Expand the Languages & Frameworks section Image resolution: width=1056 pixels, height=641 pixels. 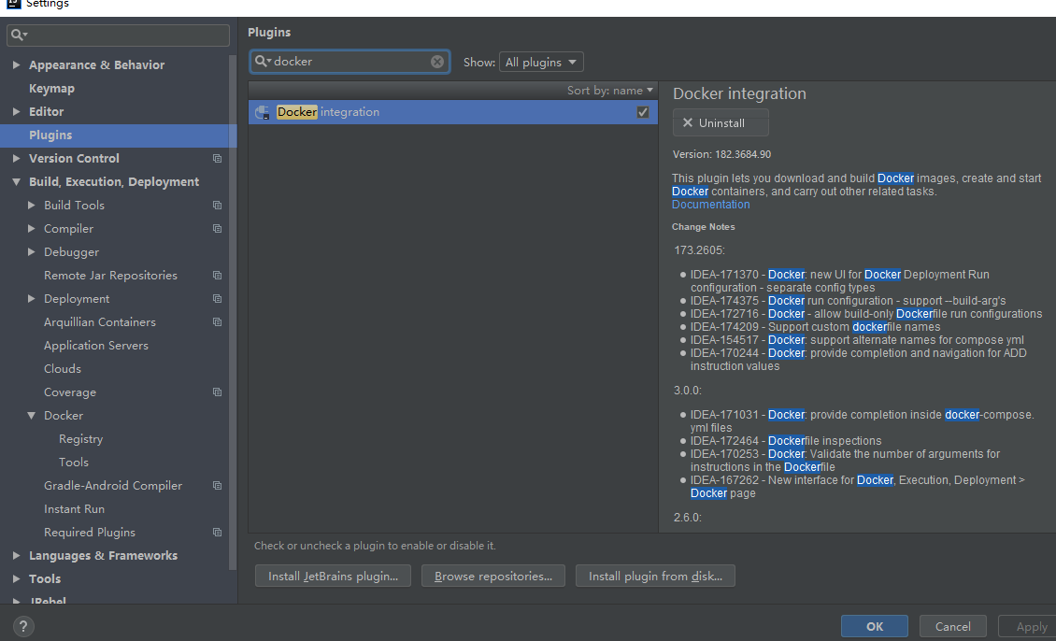tap(16, 556)
